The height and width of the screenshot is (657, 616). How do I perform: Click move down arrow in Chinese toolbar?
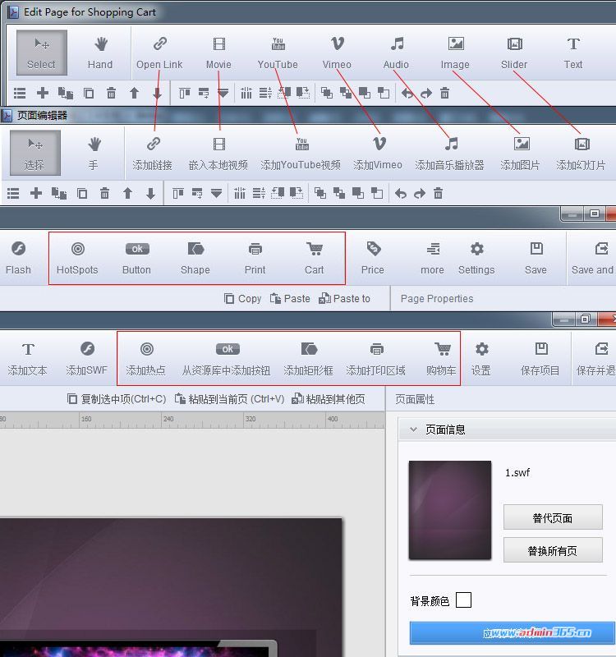tap(150, 193)
